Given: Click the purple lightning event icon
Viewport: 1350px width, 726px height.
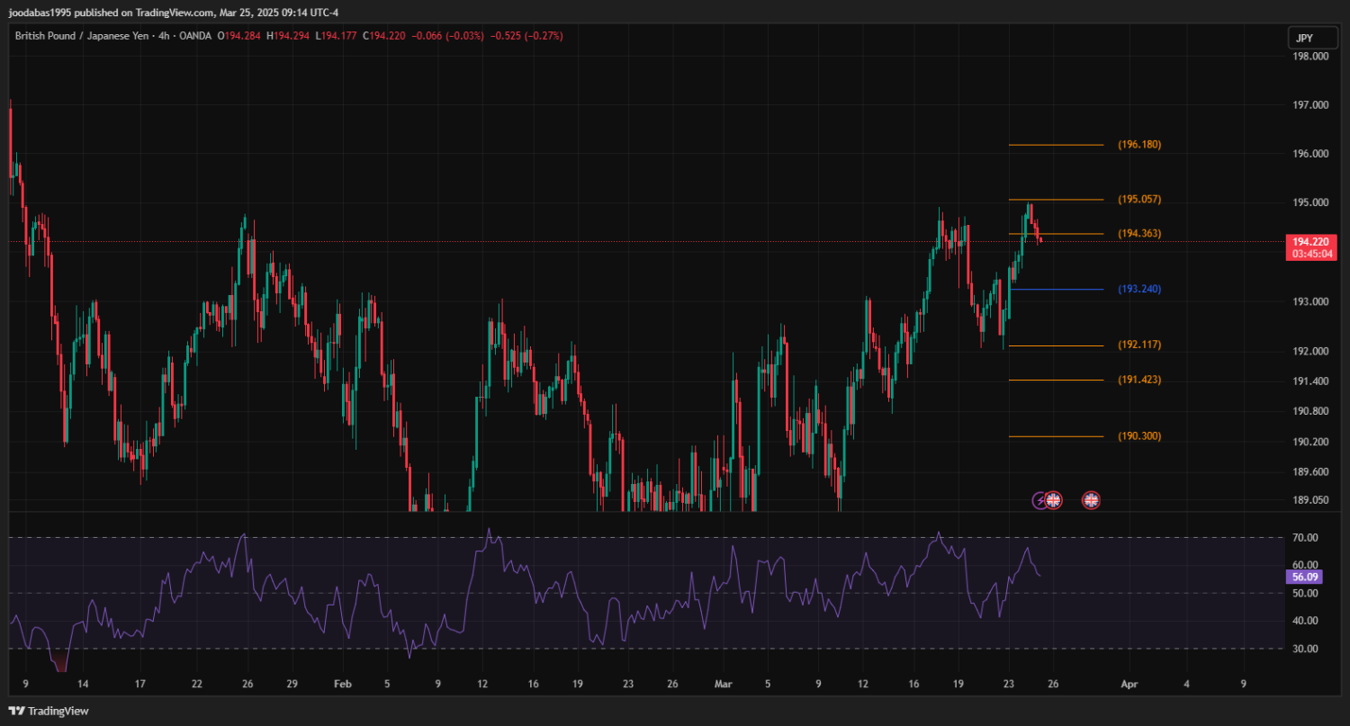Looking at the screenshot, I should (x=1040, y=499).
